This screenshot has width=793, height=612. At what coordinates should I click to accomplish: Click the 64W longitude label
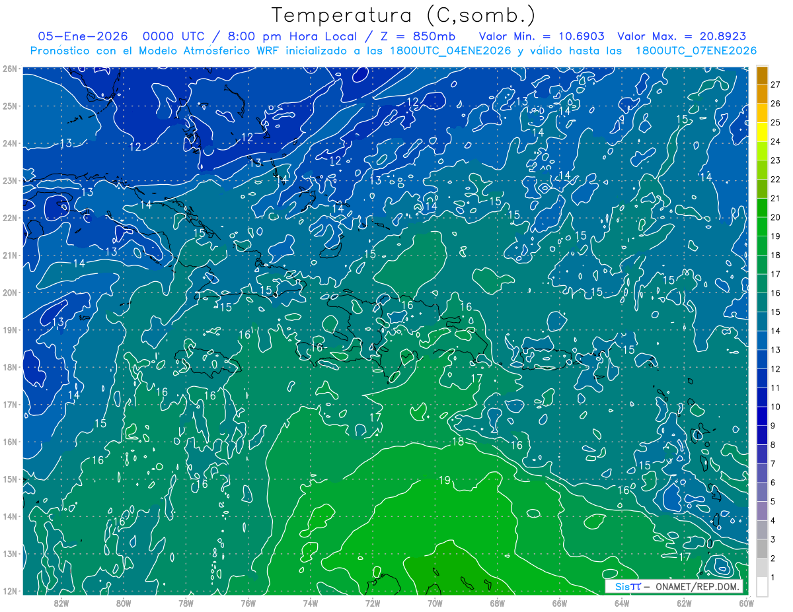[622, 602]
